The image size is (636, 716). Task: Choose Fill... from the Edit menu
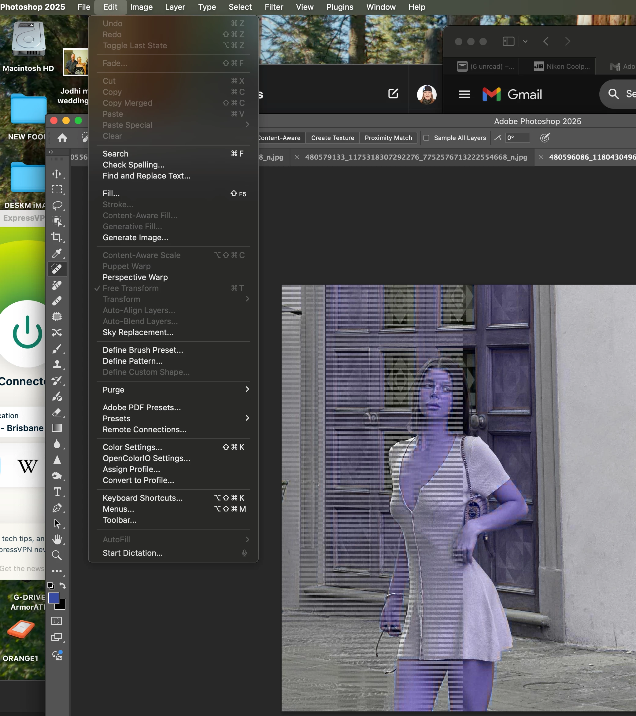[111, 193]
